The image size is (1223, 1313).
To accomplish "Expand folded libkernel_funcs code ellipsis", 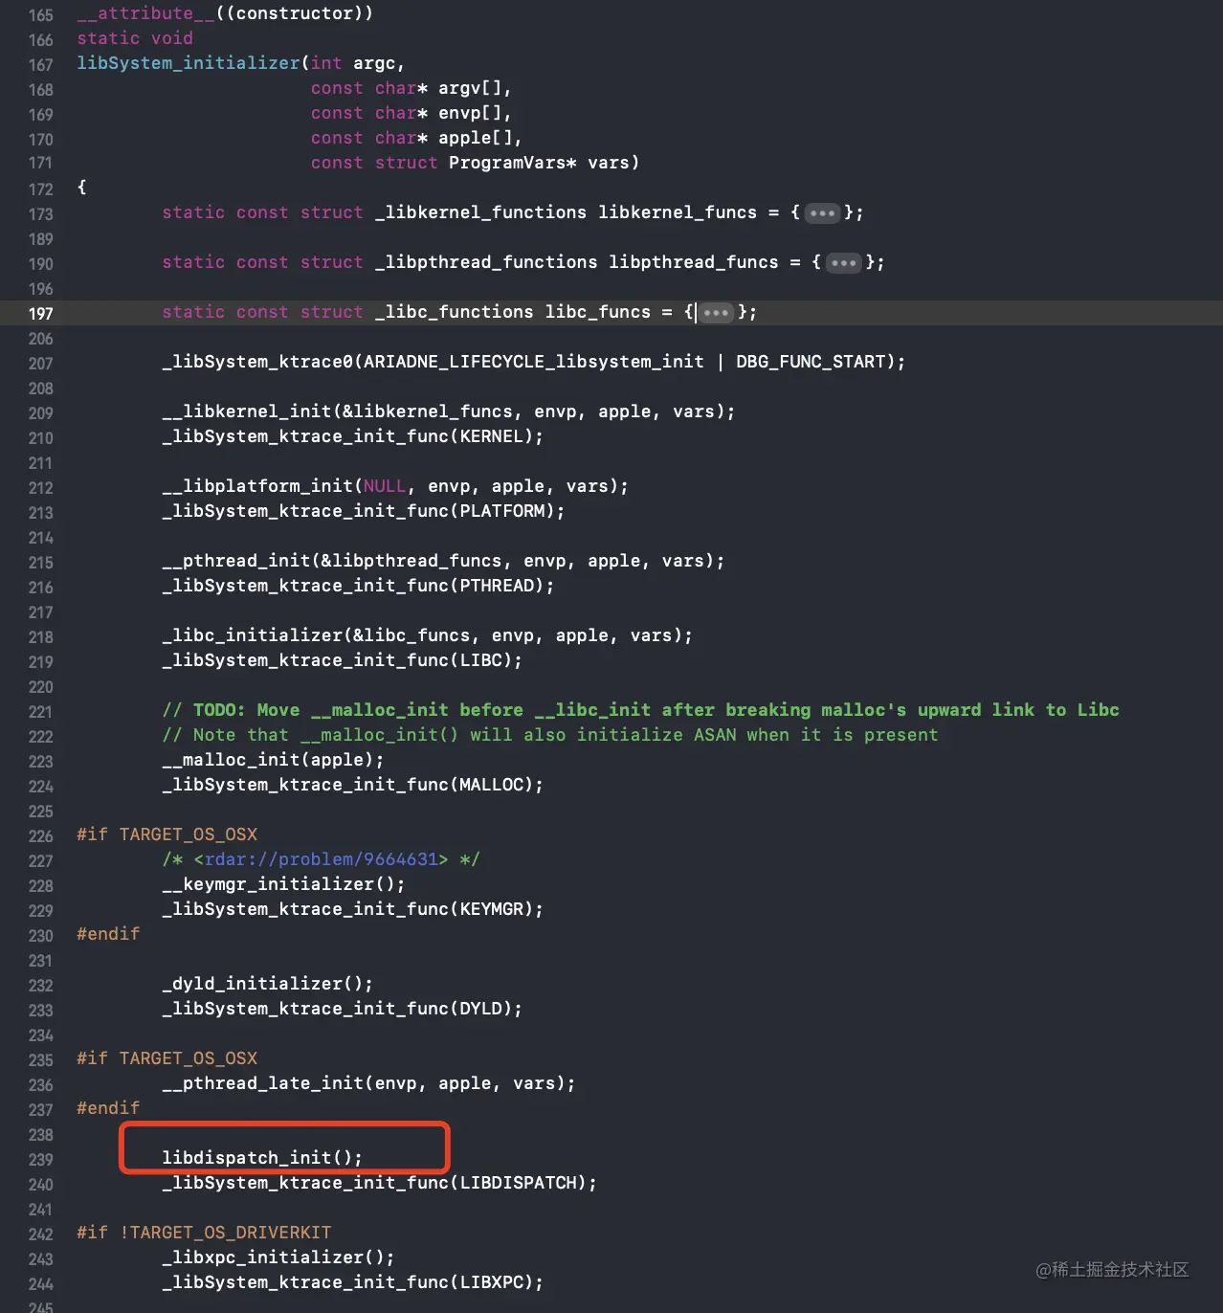I will point(822,212).
